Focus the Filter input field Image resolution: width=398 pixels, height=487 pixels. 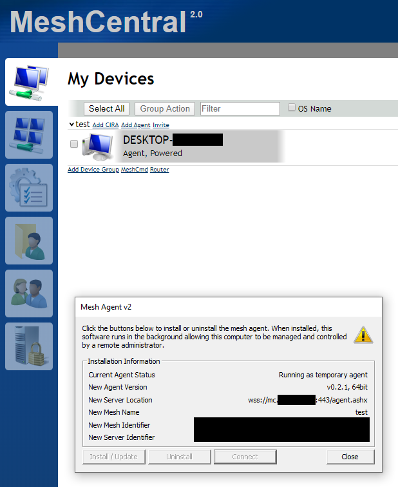click(x=240, y=109)
